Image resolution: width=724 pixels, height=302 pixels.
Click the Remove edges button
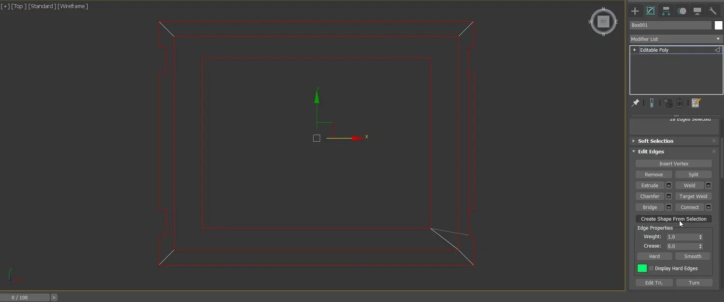[x=654, y=175]
